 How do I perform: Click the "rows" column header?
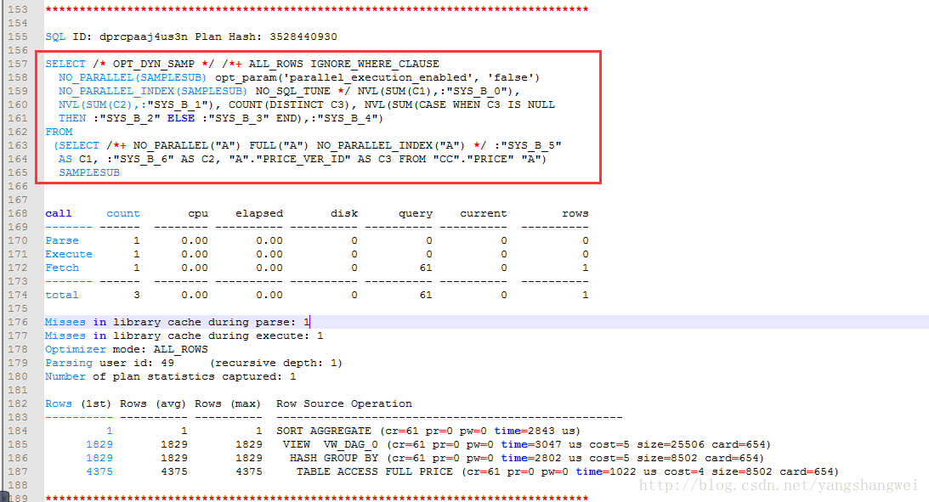pos(575,214)
